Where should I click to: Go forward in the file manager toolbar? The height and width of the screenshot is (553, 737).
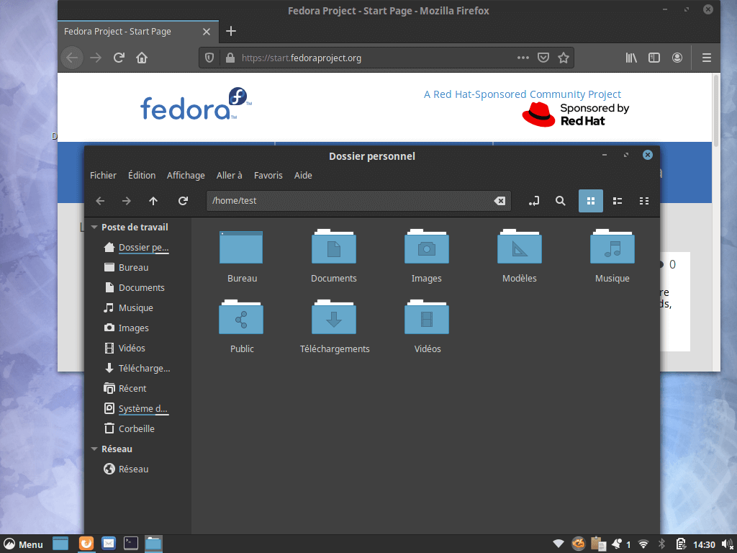pyautogui.click(x=127, y=201)
